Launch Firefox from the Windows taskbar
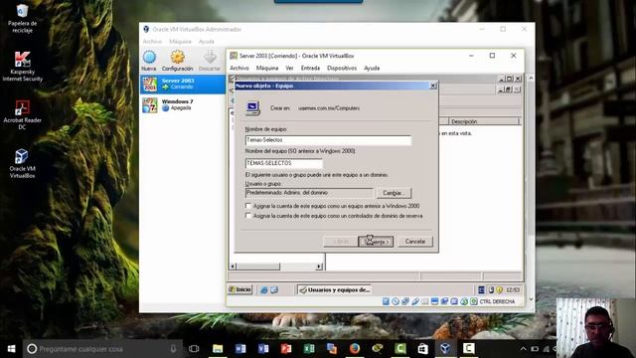 355,349
